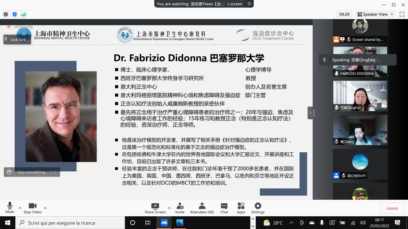Open the Attendees (40) panel
This screenshot has height=229, width=408.
tap(202, 208)
